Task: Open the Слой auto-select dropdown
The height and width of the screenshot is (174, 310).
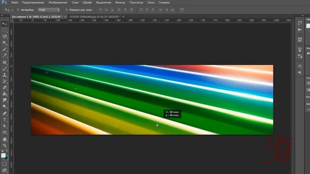Action: coord(49,10)
